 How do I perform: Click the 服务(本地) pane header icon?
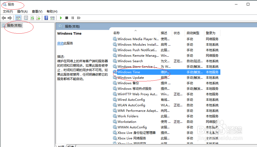[x=61, y=26]
